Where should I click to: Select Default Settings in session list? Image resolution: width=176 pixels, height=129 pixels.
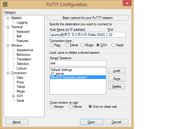[78, 70]
